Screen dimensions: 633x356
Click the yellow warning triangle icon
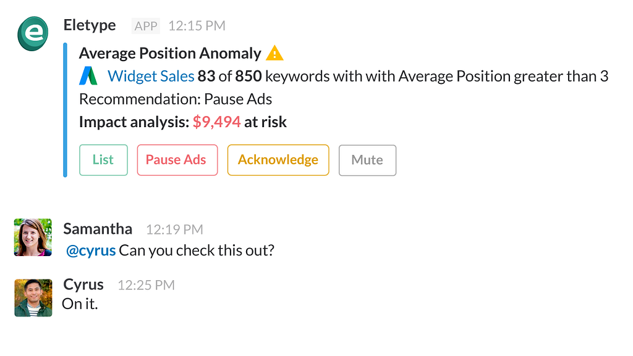274,54
